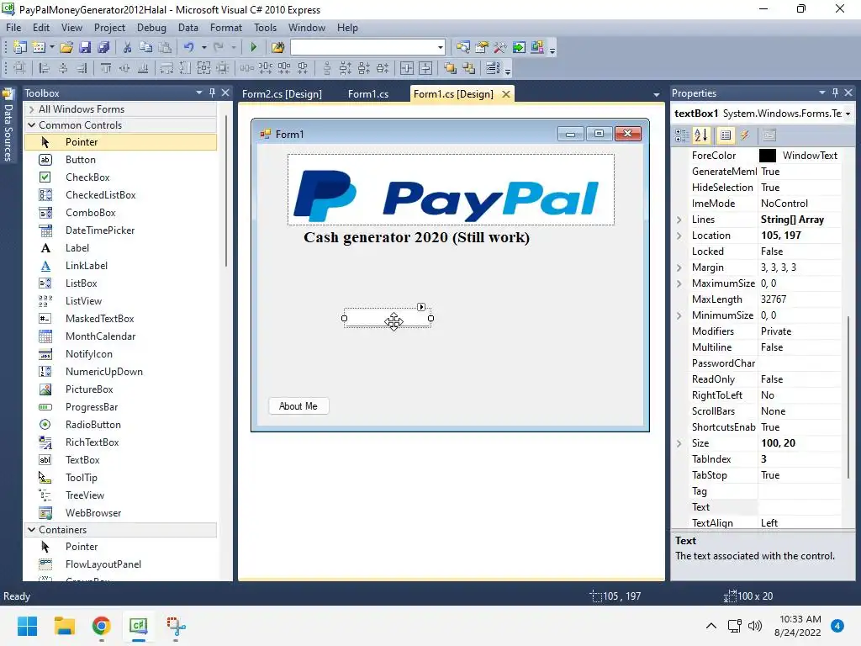Click the New Project toolbar icon

[x=20, y=47]
